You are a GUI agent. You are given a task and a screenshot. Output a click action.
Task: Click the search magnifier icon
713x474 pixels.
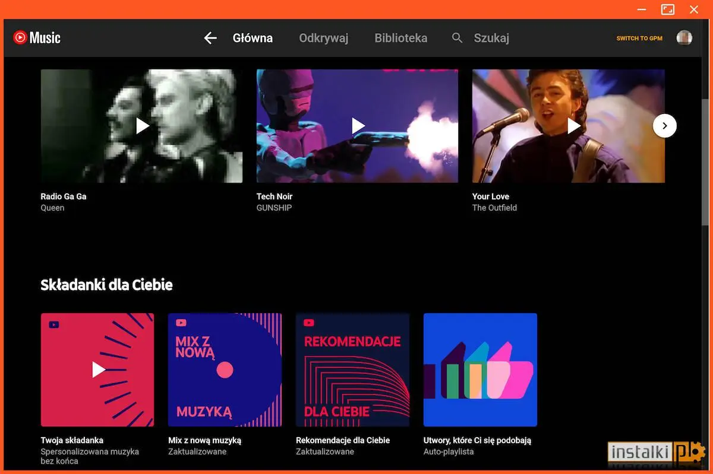(457, 38)
